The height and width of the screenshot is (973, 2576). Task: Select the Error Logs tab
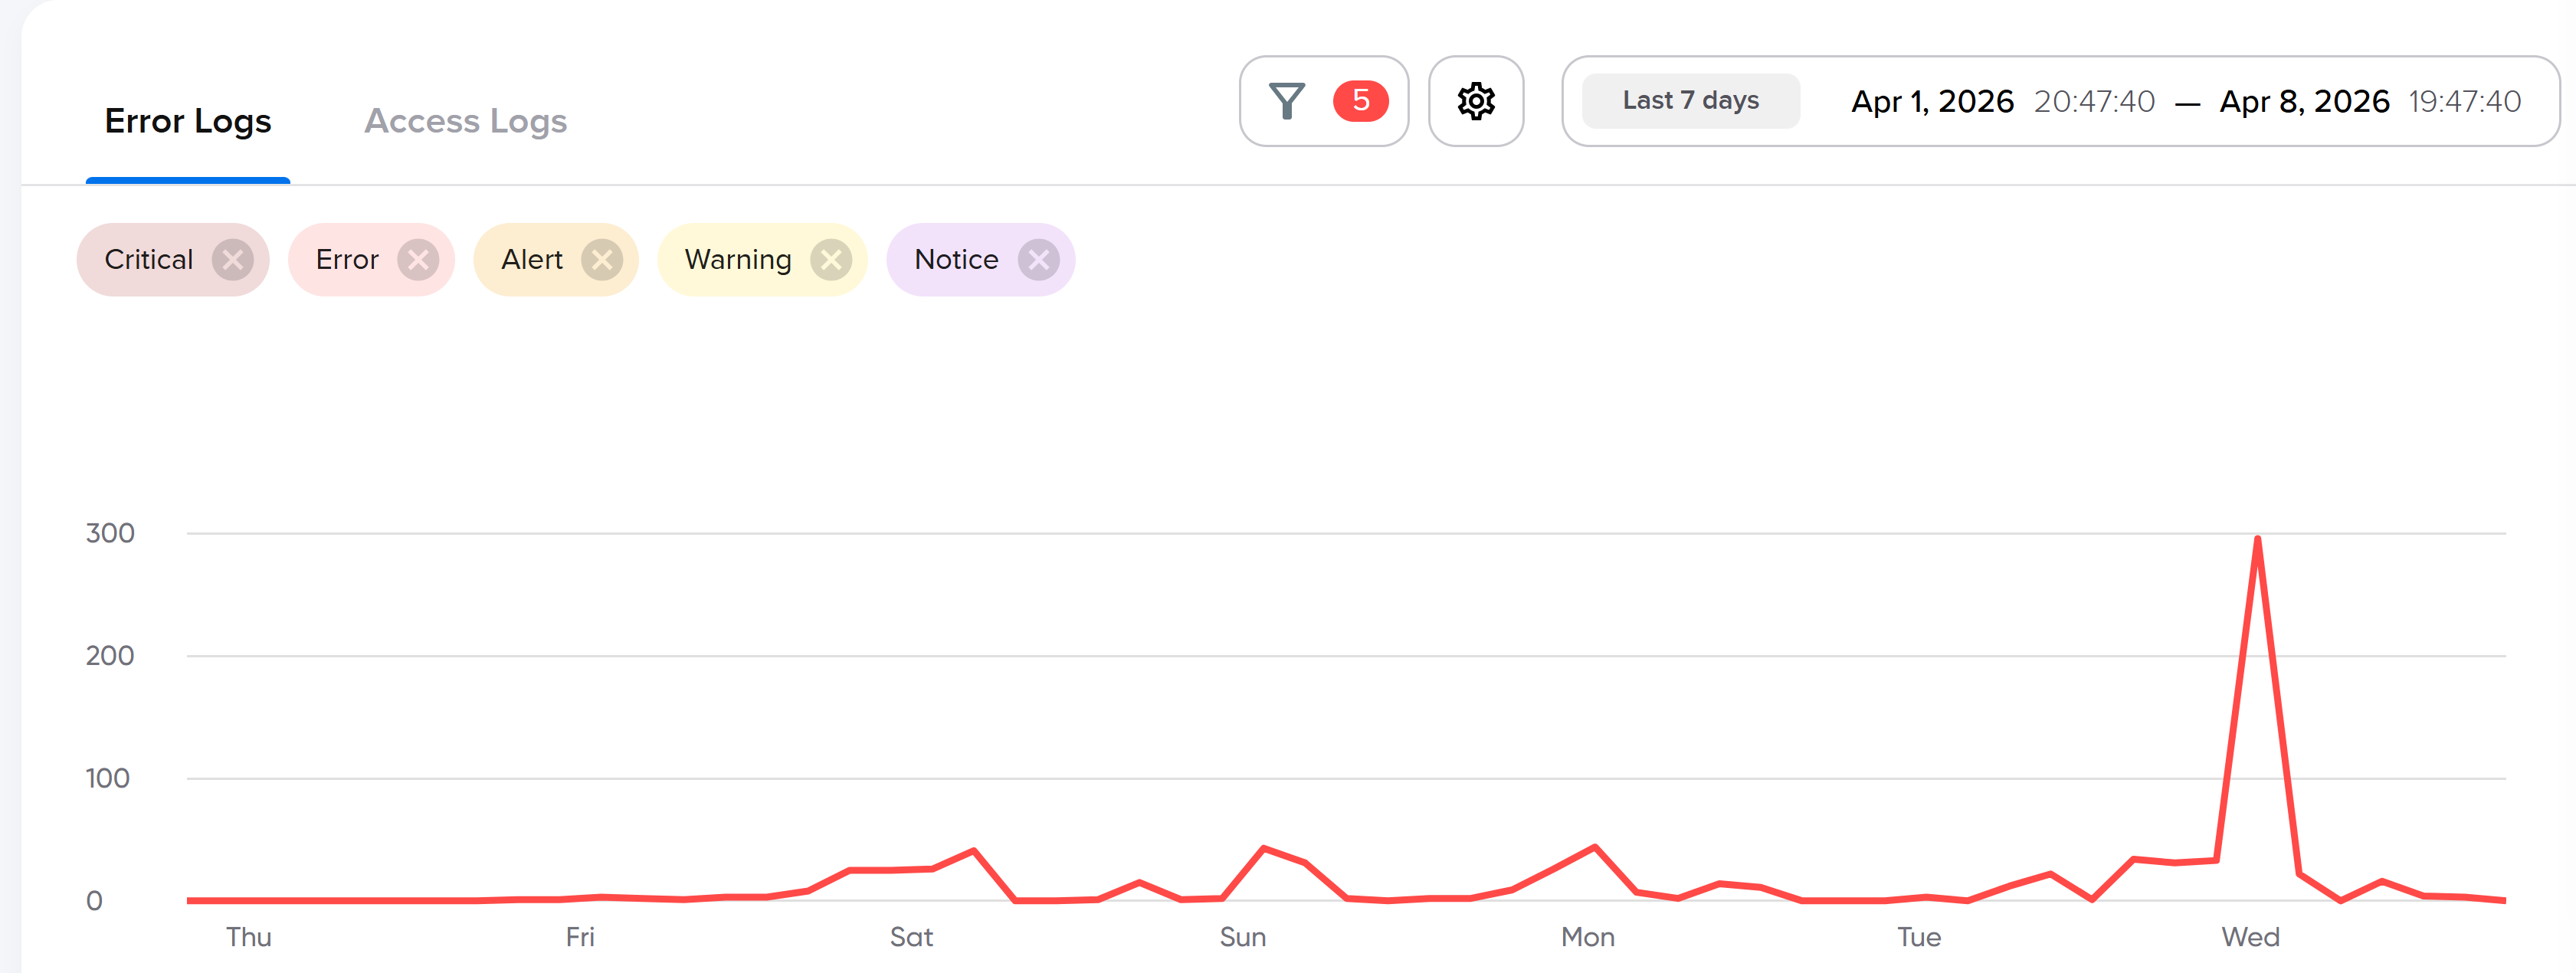(x=188, y=121)
